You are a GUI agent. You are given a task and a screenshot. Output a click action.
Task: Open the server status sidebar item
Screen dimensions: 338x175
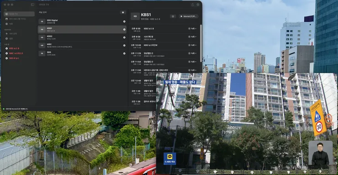19,34
